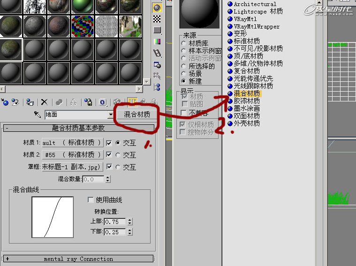
Task: Select 外壳材质 in the material list
Action: [x=247, y=123]
